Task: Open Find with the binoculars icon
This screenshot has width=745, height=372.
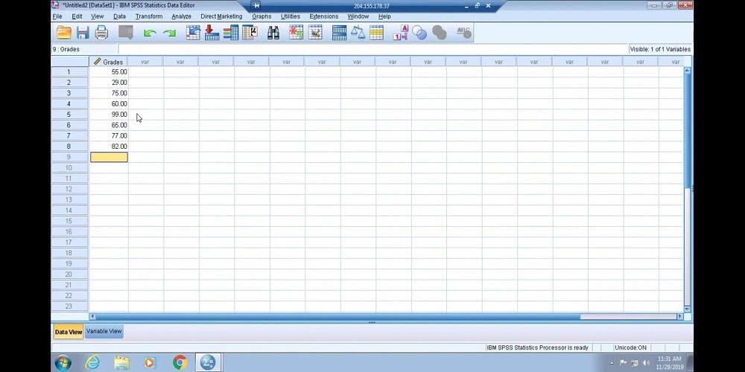Action: coord(273,33)
